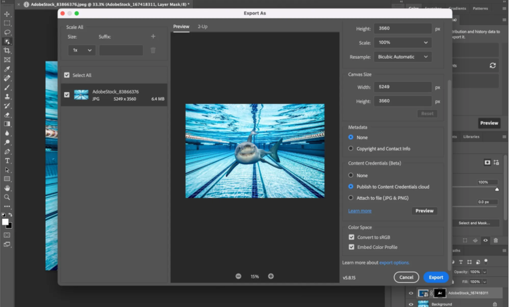Select the Type tool in the toolbar

pyautogui.click(x=7, y=160)
